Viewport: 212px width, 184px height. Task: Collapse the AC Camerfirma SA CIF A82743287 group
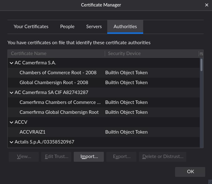(11, 92)
